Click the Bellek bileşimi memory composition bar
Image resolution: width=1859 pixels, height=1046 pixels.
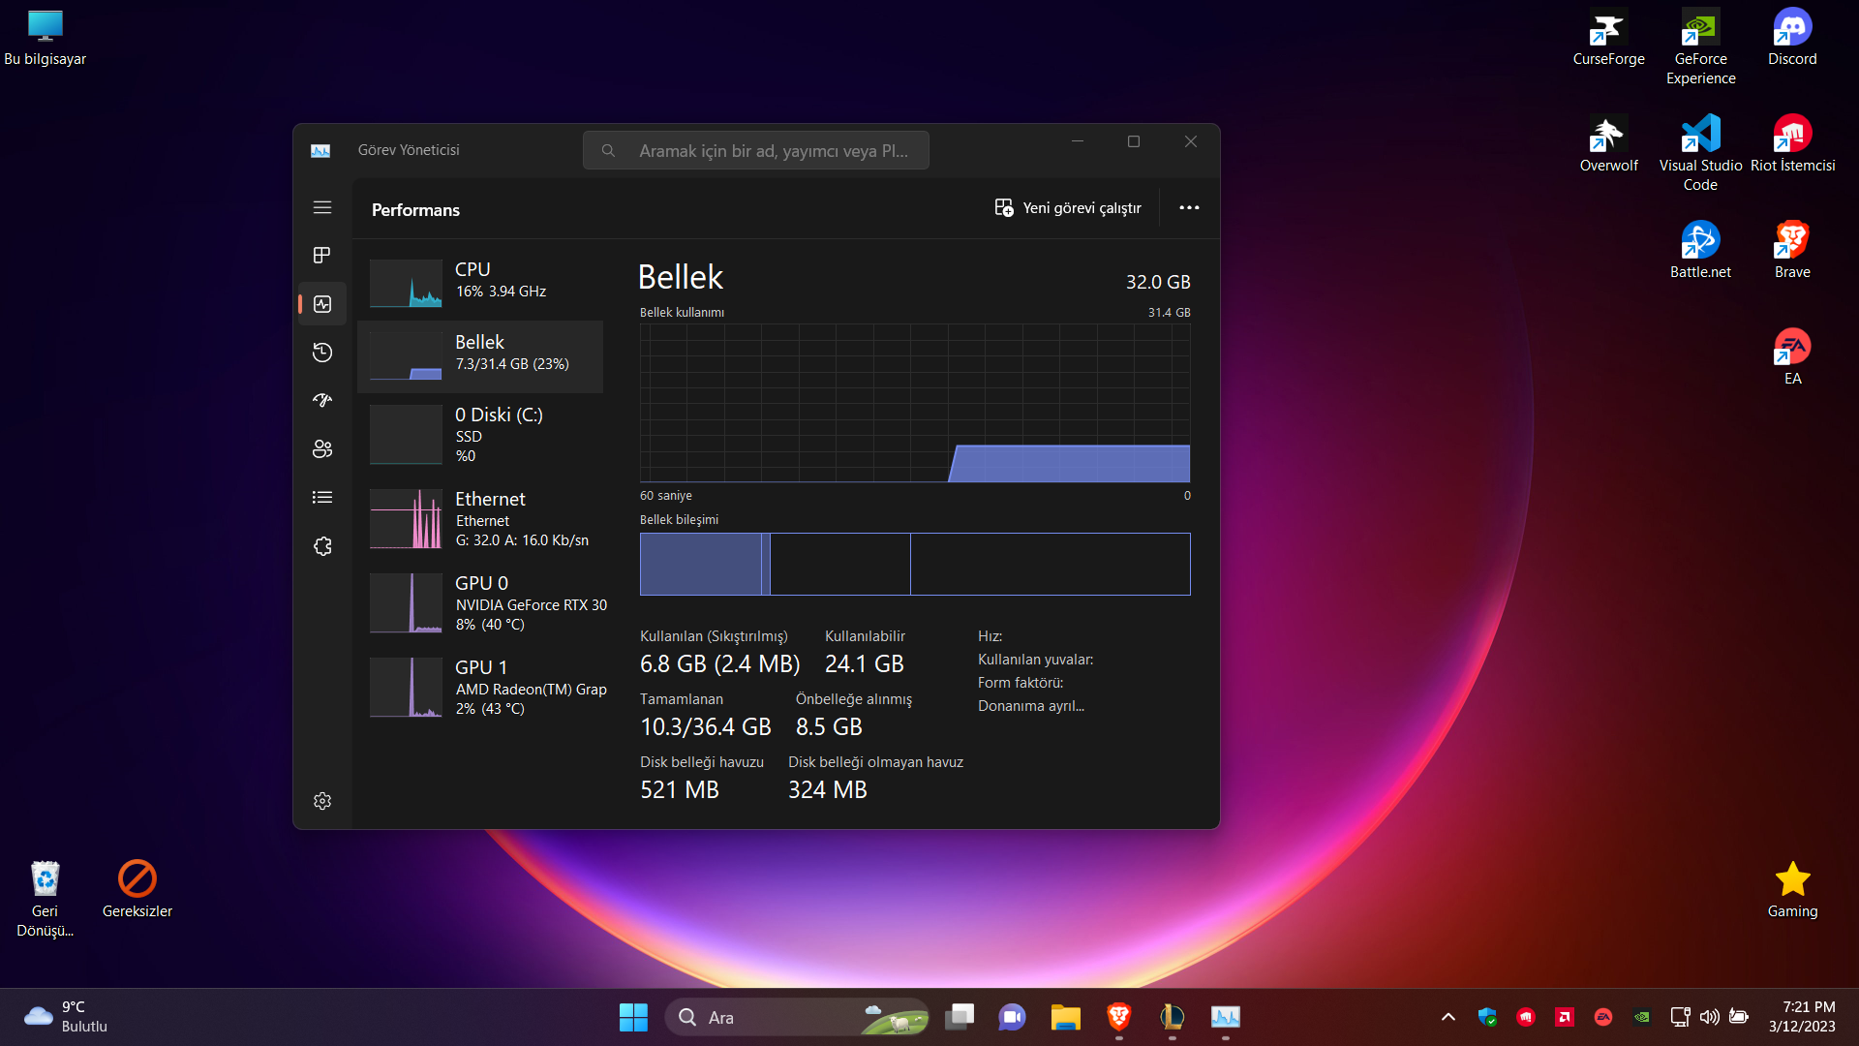coord(914,564)
